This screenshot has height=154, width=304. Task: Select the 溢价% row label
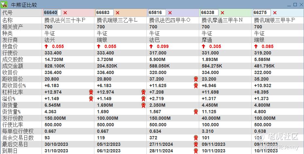pyautogui.click(x=9, y=99)
